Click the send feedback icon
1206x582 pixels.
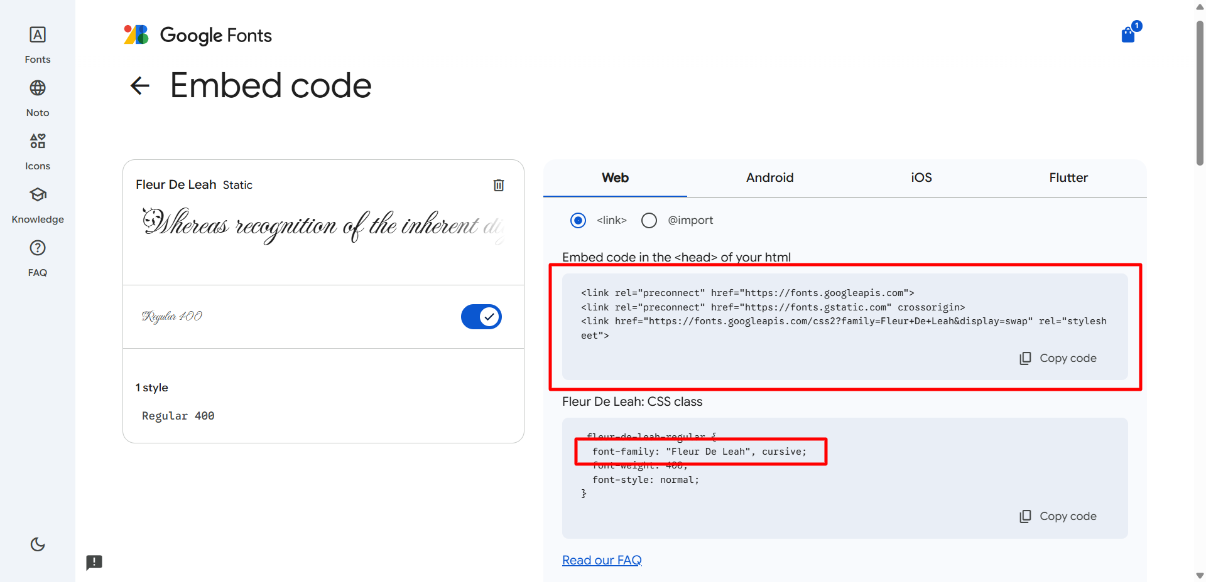click(x=94, y=562)
